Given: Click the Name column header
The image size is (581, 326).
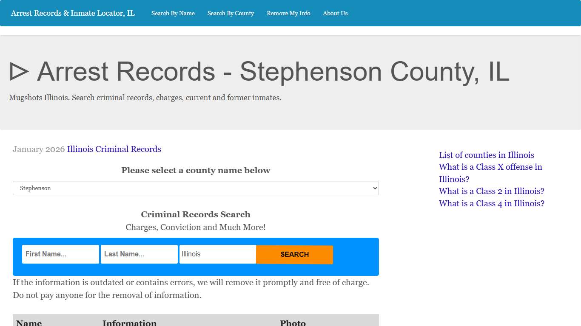Looking at the screenshot, I should click(29, 323).
